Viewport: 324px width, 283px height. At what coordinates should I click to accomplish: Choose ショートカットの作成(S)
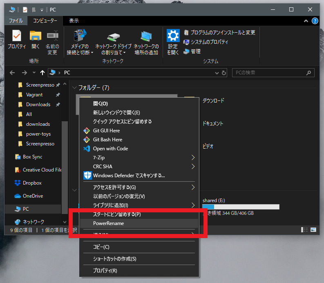click(139, 259)
